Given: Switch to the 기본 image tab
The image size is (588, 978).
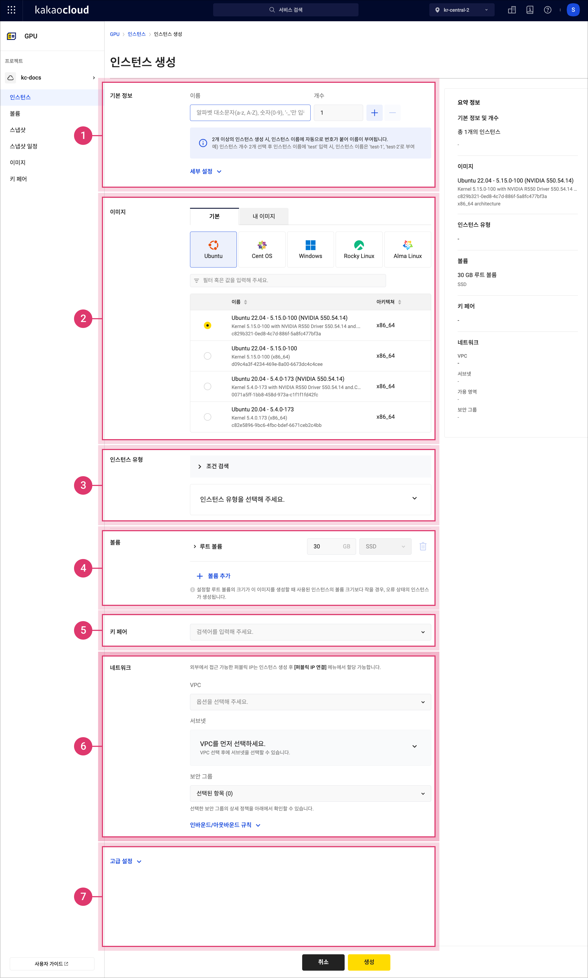Looking at the screenshot, I should click(214, 216).
